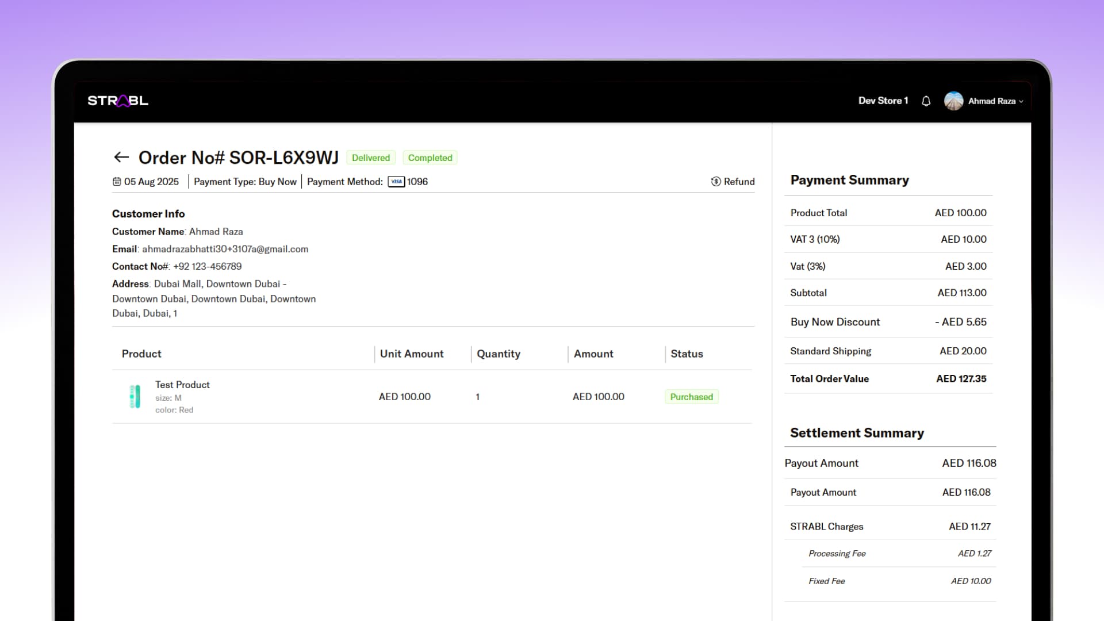The width and height of the screenshot is (1104, 621).
Task: Click the Purchased status tag
Action: 691,397
